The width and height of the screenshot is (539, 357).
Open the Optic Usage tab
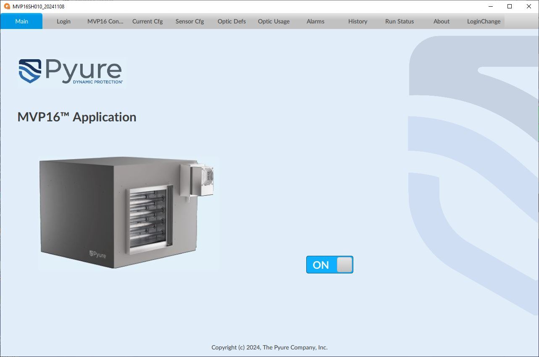point(273,21)
